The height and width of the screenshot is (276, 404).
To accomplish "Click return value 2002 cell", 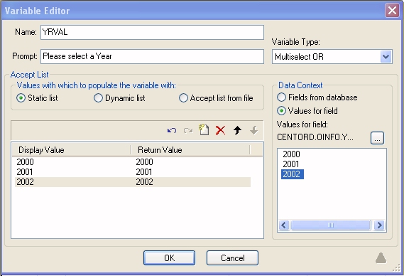I will [x=144, y=182].
